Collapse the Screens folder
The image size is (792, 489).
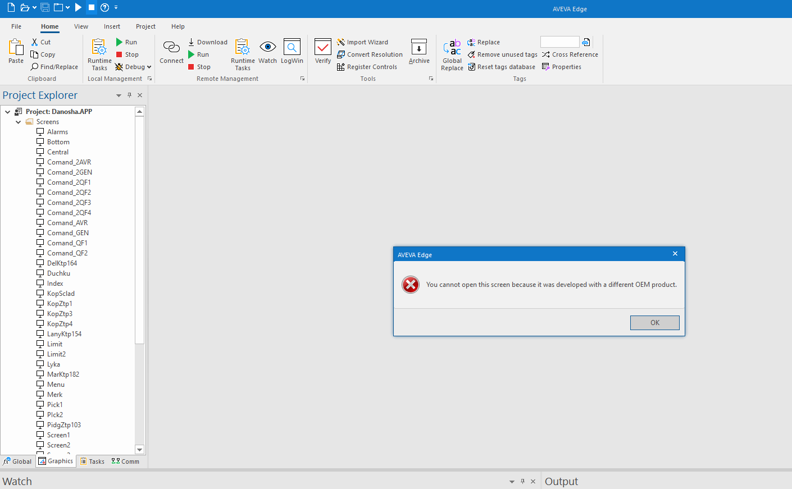pyautogui.click(x=18, y=122)
